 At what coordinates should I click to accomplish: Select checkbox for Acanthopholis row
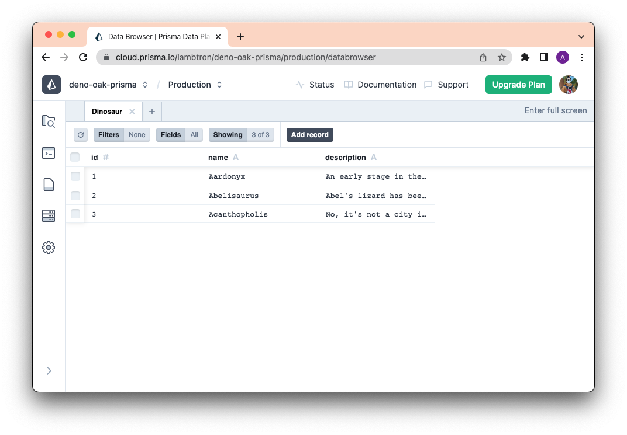(75, 214)
